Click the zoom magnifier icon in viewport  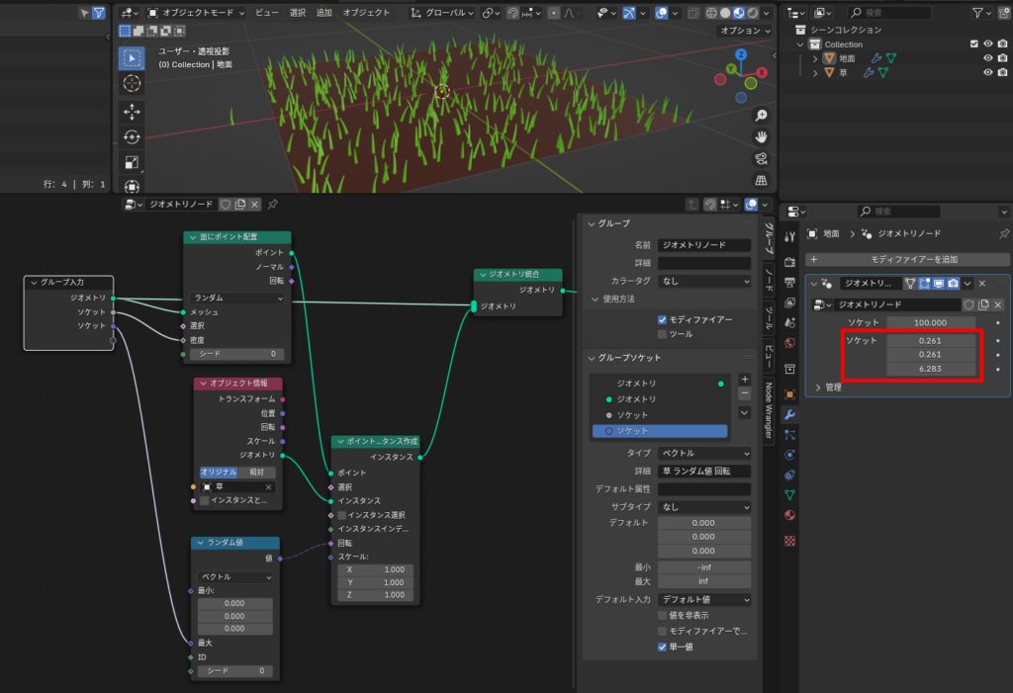point(761,116)
